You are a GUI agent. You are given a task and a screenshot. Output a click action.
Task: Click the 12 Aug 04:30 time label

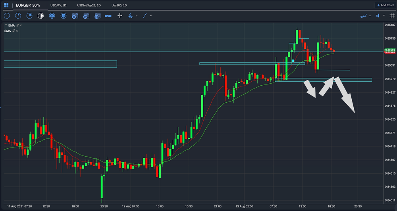130,206
